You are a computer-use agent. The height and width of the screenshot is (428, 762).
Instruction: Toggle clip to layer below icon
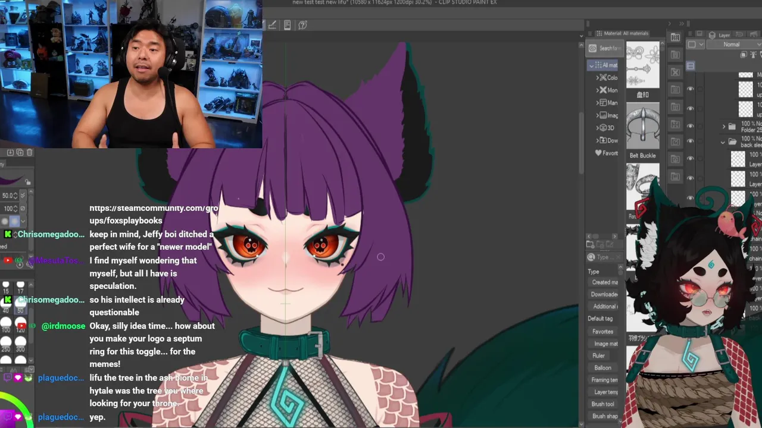tap(744, 55)
